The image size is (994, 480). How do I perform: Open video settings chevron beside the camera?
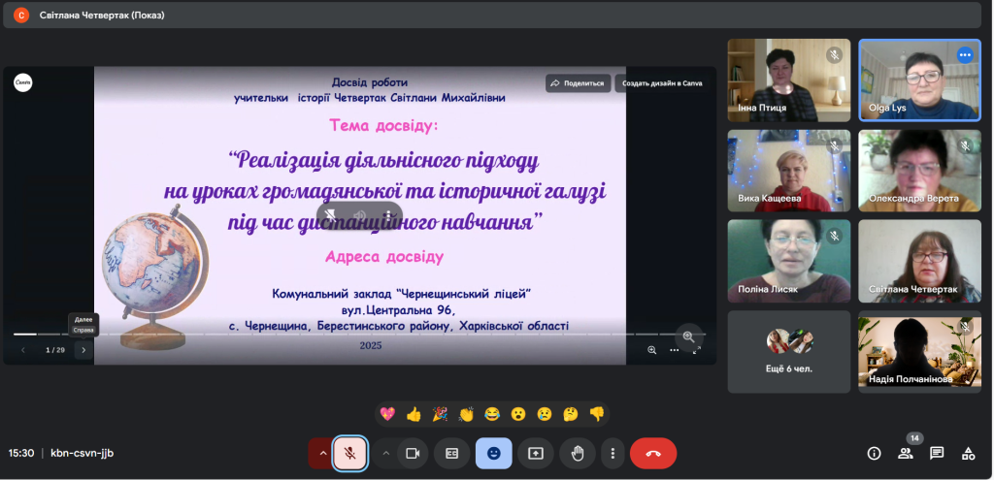click(x=385, y=454)
